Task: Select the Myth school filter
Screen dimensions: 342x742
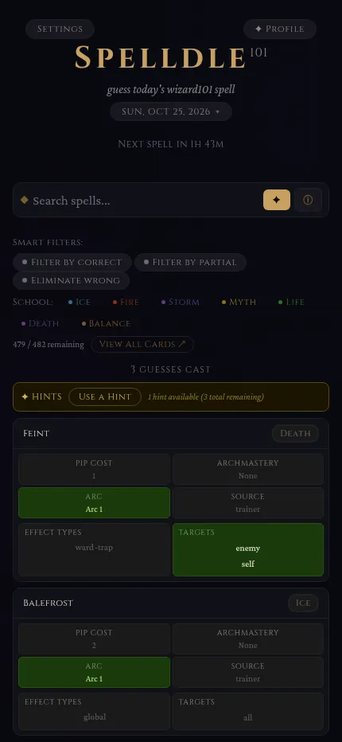Action: (x=239, y=302)
